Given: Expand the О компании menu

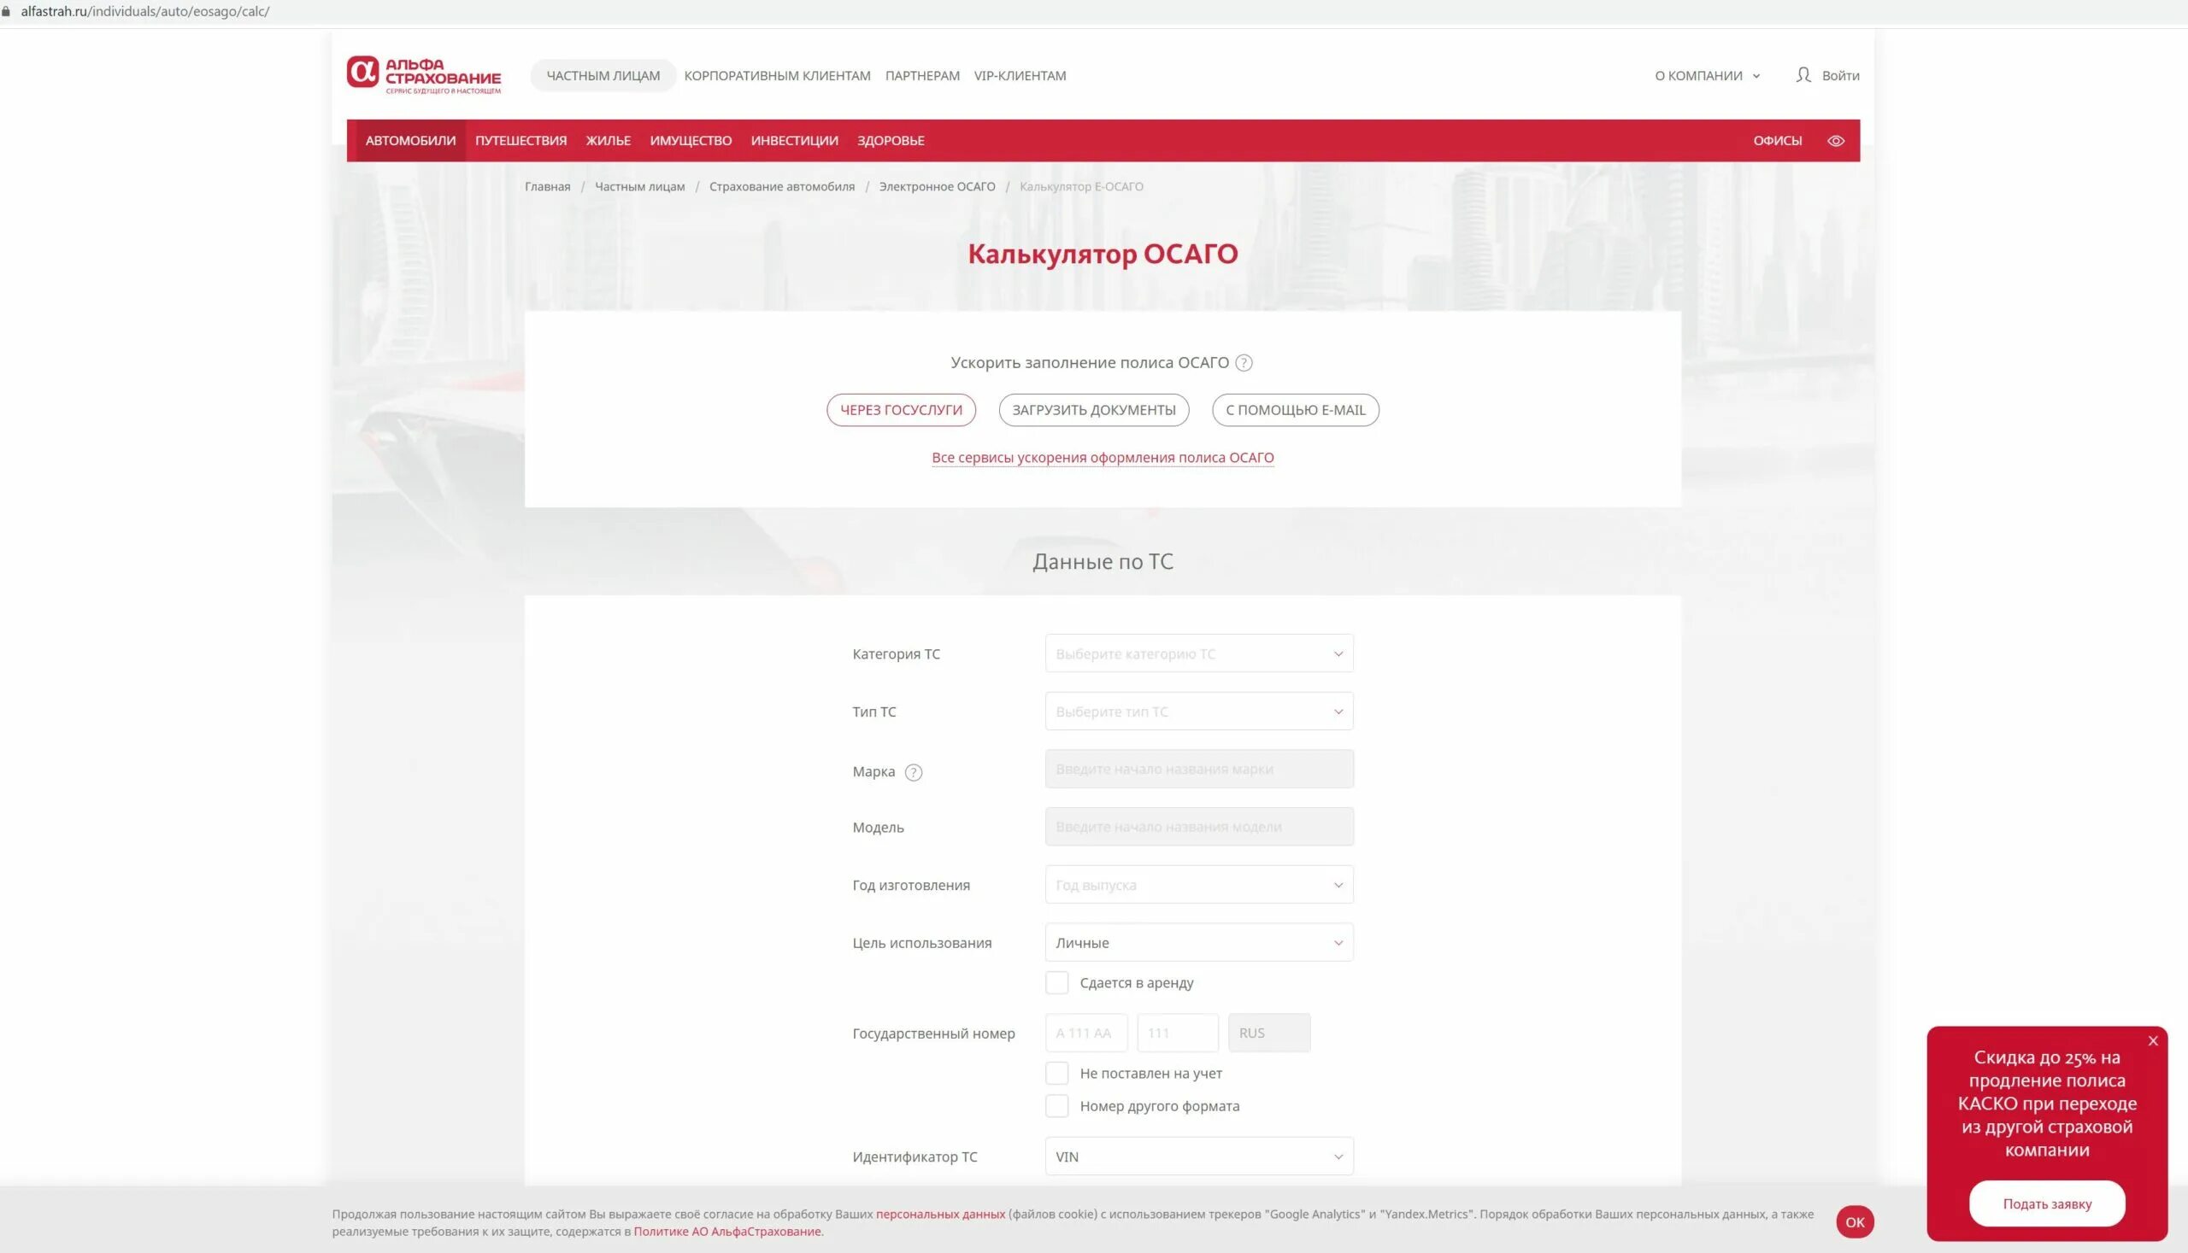Looking at the screenshot, I should click(x=1708, y=76).
